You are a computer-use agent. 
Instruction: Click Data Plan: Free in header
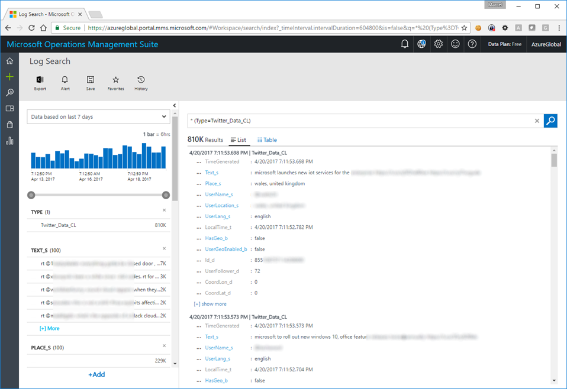504,44
